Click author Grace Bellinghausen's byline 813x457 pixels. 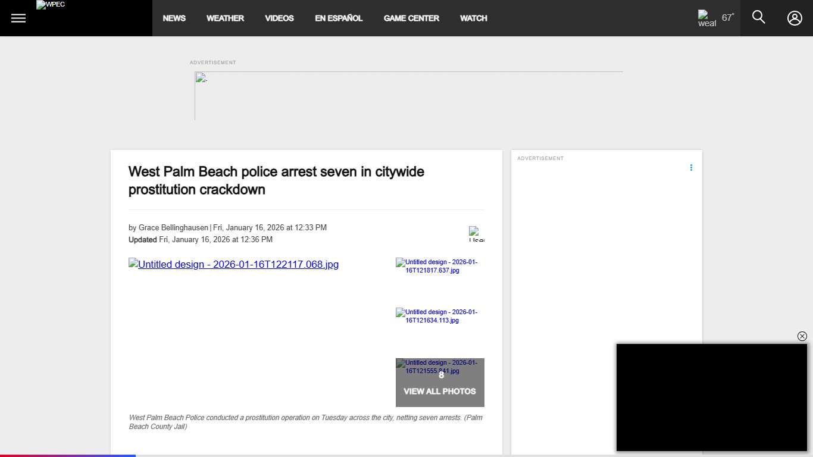pos(172,227)
